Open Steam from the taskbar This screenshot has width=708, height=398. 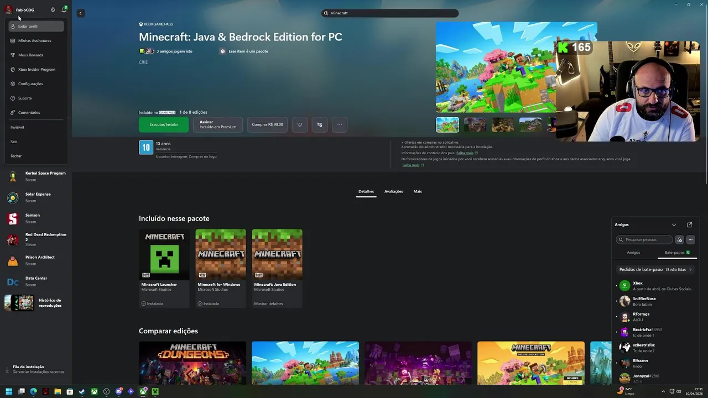pos(82,391)
